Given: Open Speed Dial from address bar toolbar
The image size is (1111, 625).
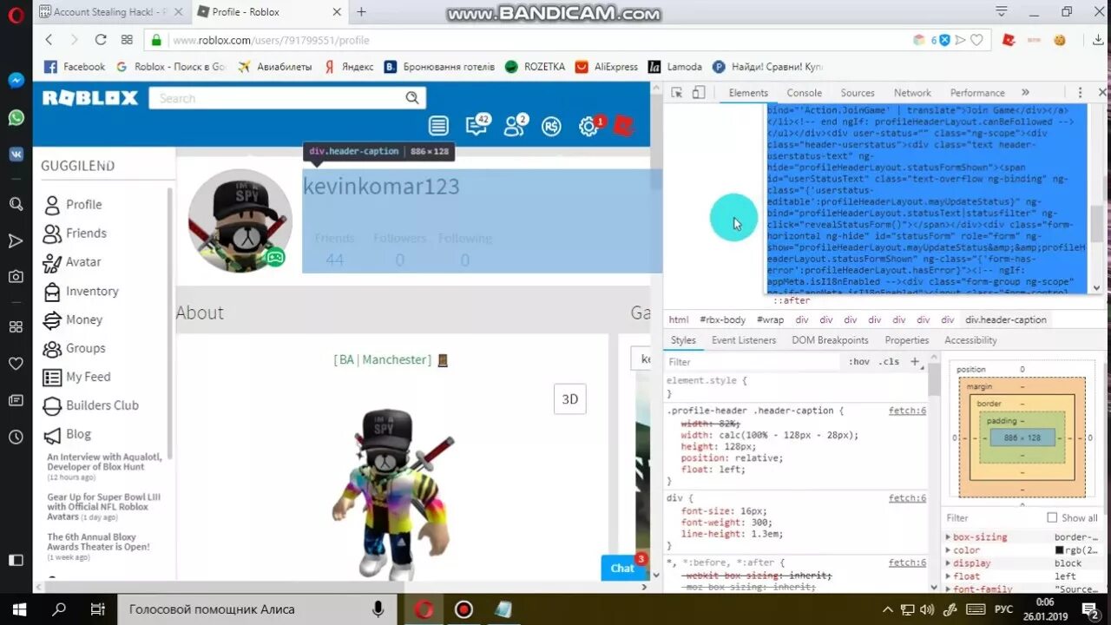Looking at the screenshot, I should tap(127, 40).
